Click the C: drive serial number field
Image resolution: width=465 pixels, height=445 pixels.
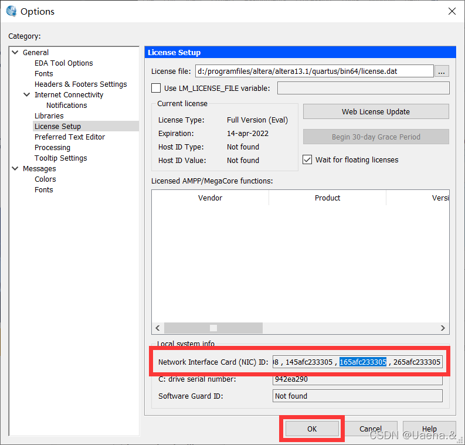pyautogui.click(x=357, y=379)
